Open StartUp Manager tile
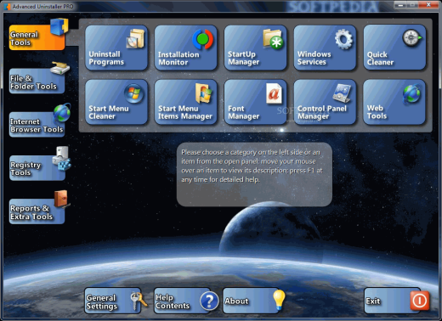This screenshot has height=321, width=442. pyautogui.click(x=256, y=48)
